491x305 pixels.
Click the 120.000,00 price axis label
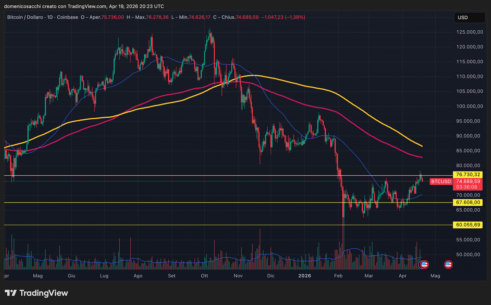470,47
